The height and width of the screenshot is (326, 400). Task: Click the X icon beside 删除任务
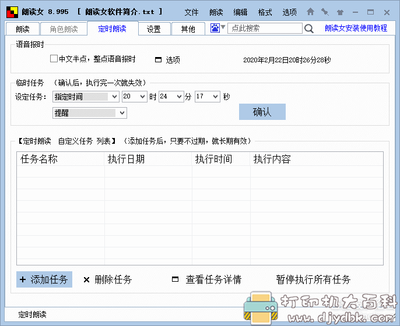[86, 280]
